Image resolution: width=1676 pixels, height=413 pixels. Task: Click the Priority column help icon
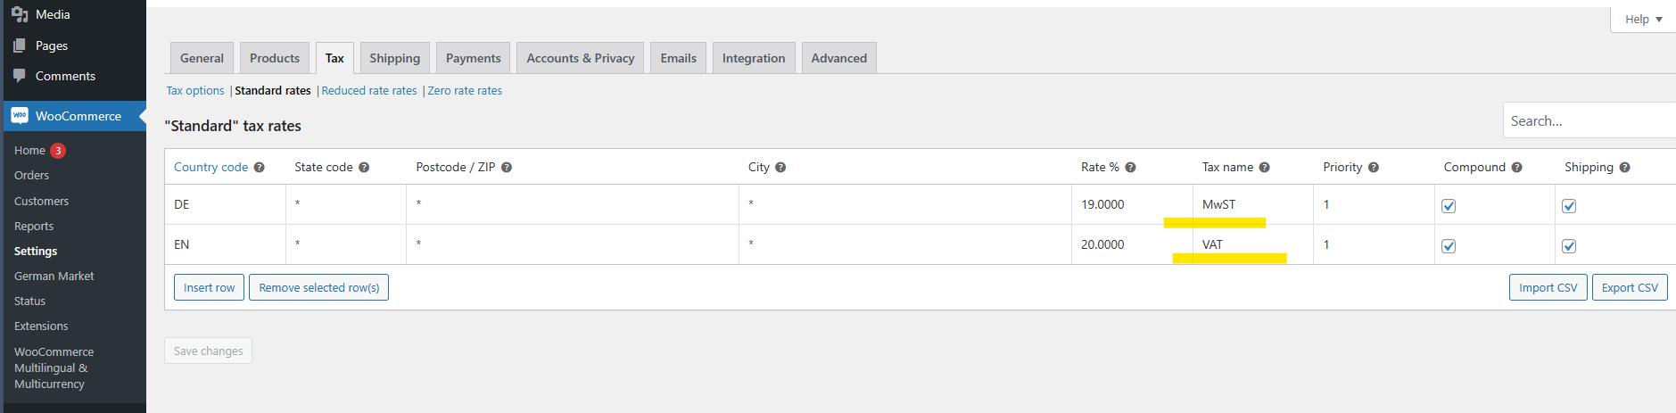[1374, 168]
